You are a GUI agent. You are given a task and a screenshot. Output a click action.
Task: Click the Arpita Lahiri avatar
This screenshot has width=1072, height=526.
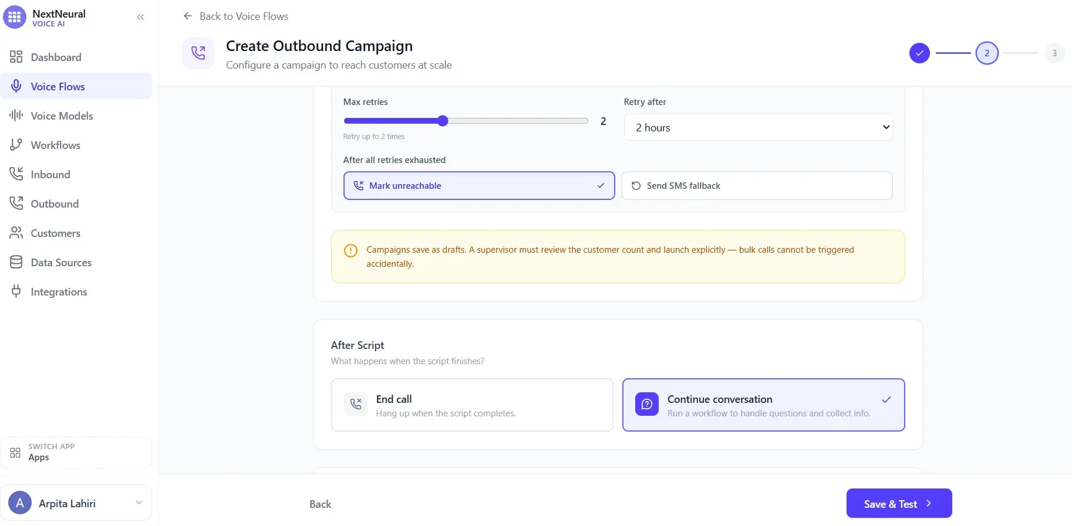click(20, 503)
